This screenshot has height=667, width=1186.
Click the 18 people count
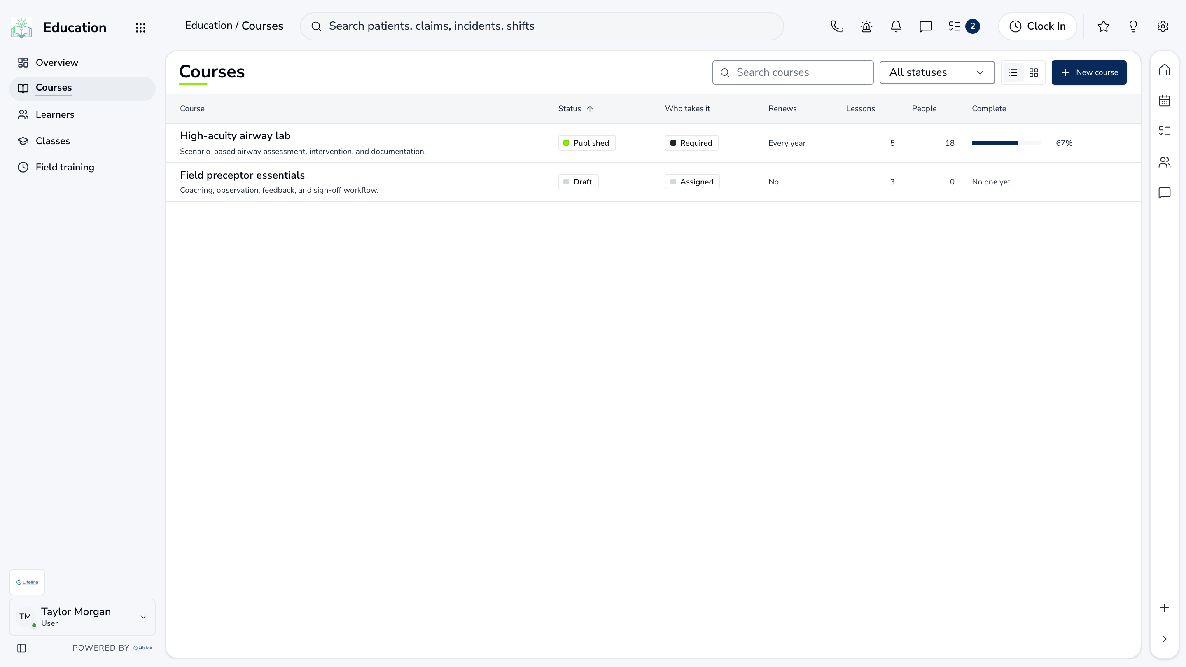coord(949,143)
